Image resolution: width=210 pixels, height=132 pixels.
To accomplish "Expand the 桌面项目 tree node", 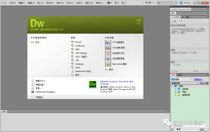I will point(176,95).
